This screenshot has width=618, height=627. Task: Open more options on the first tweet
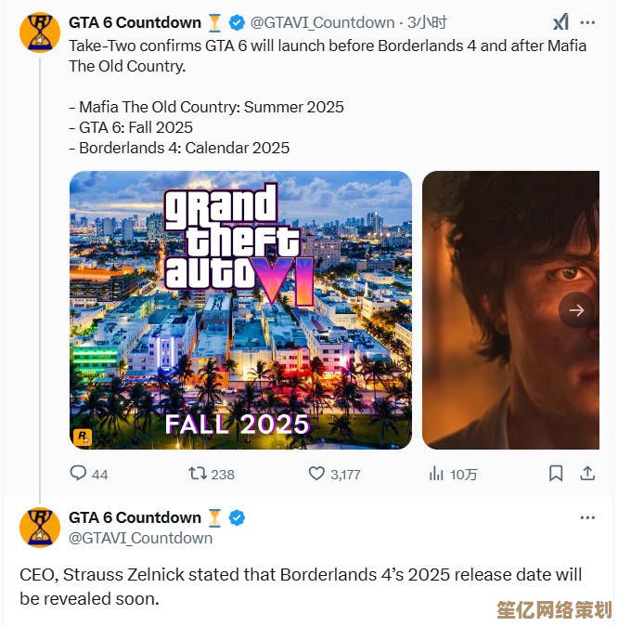coord(587,22)
